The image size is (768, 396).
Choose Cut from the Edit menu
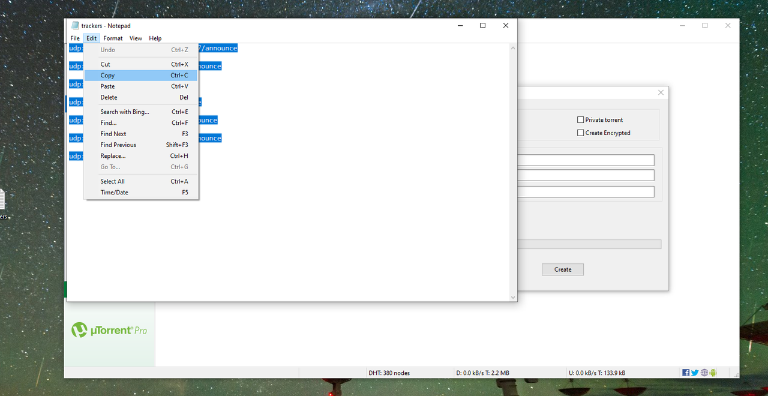pyautogui.click(x=141, y=64)
